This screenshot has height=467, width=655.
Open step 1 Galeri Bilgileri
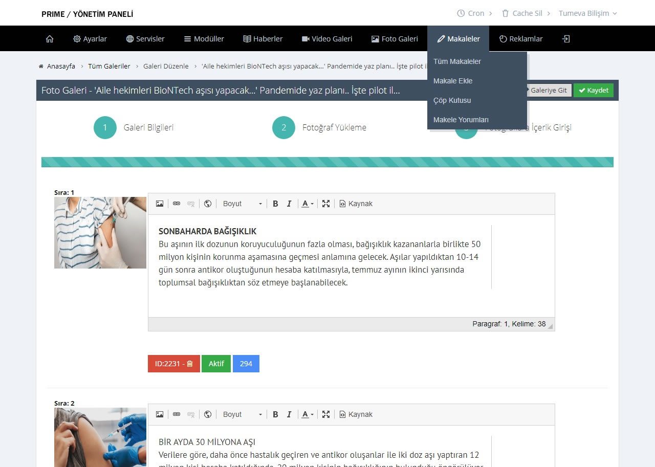(x=134, y=127)
